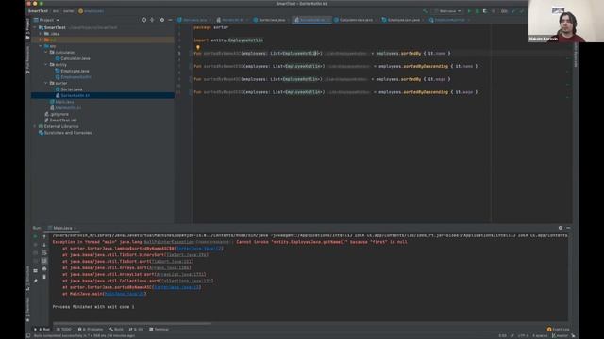Collapse the sorter package
This screenshot has height=339, width=604.
click(46, 83)
